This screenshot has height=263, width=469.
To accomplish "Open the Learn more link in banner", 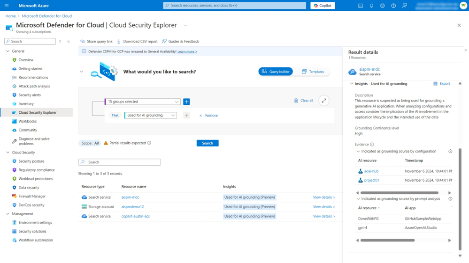I will (187, 51).
